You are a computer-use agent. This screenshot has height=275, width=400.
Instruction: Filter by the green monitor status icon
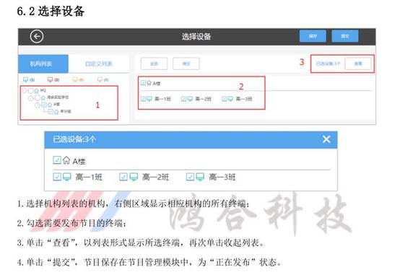[x=25, y=79]
